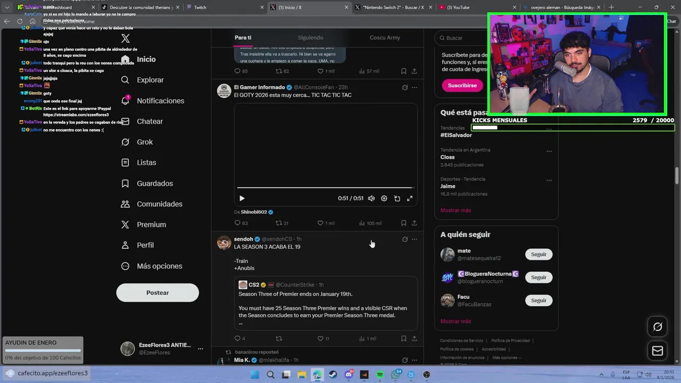Click the X logo above Inicio
Image resolution: width=681 pixels, height=383 pixels.
pos(126,38)
